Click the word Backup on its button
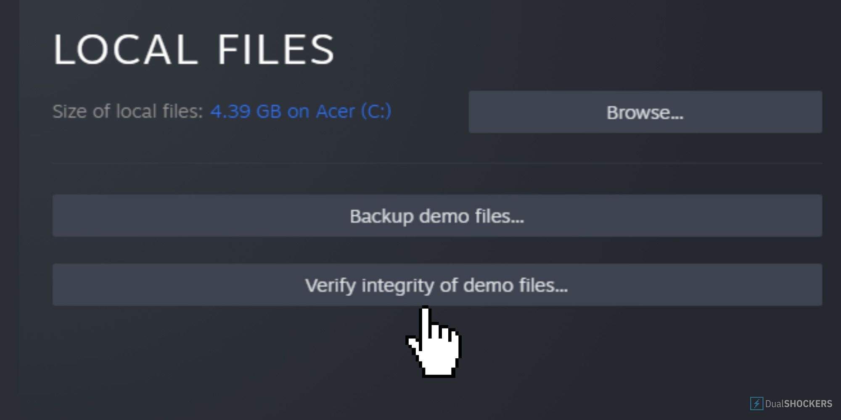 pyautogui.click(x=381, y=217)
